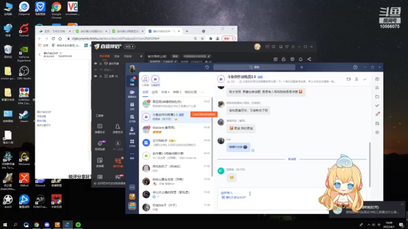
Task: Open the Feishu help question-mark icon
Action: [355, 67]
